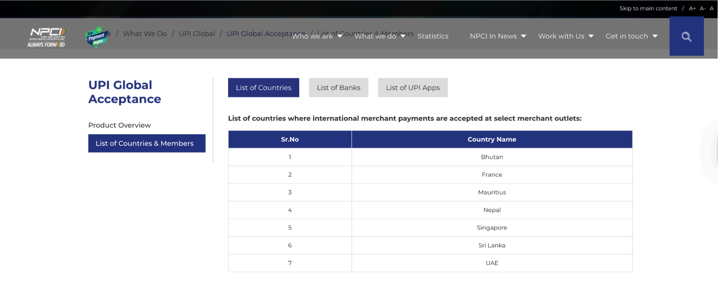718x284 pixels.
Task: Expand the Get in touch dropdown
Action: click(631, 36)
